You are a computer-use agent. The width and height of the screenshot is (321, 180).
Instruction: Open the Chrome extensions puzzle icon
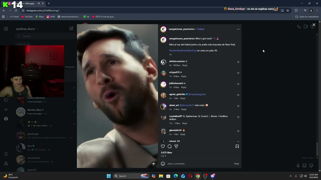(296, 10)
